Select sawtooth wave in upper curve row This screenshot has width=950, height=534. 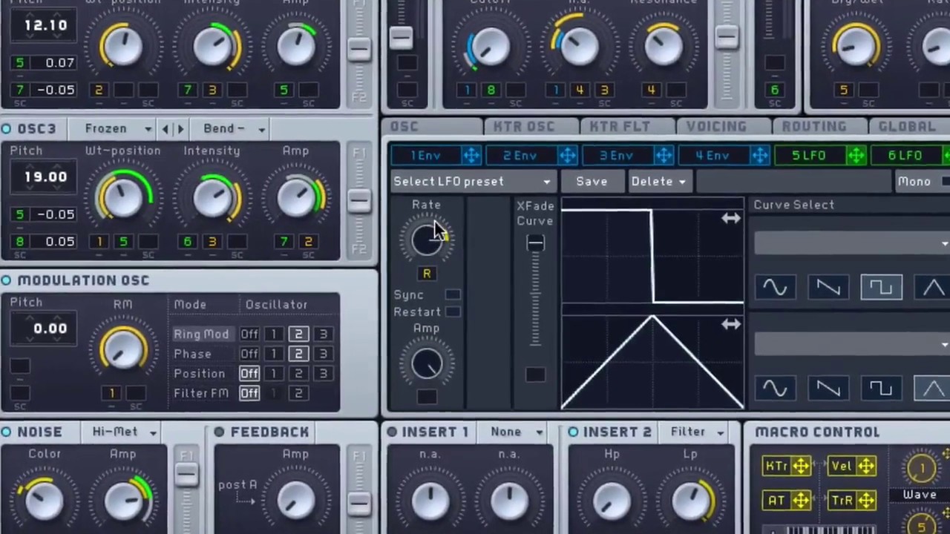tap(828, 288)
